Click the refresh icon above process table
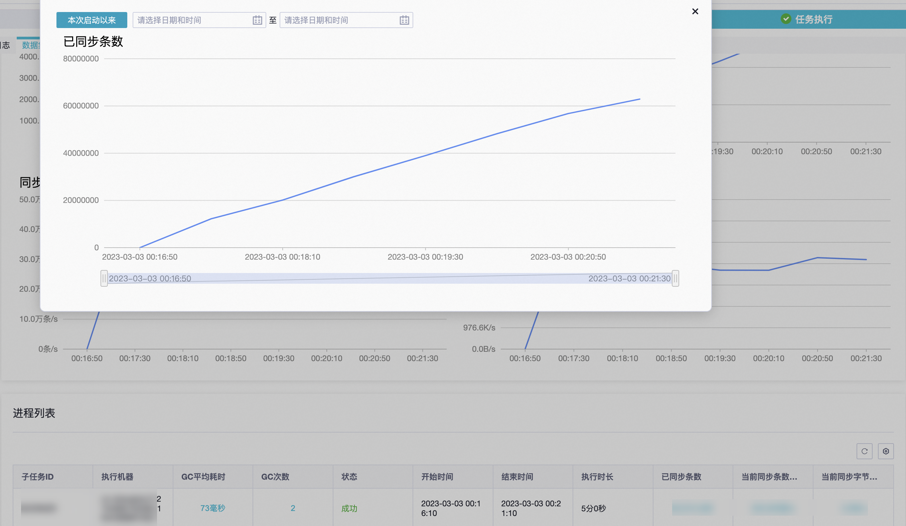This screenshot has width=906, height=526. [864, 451]
